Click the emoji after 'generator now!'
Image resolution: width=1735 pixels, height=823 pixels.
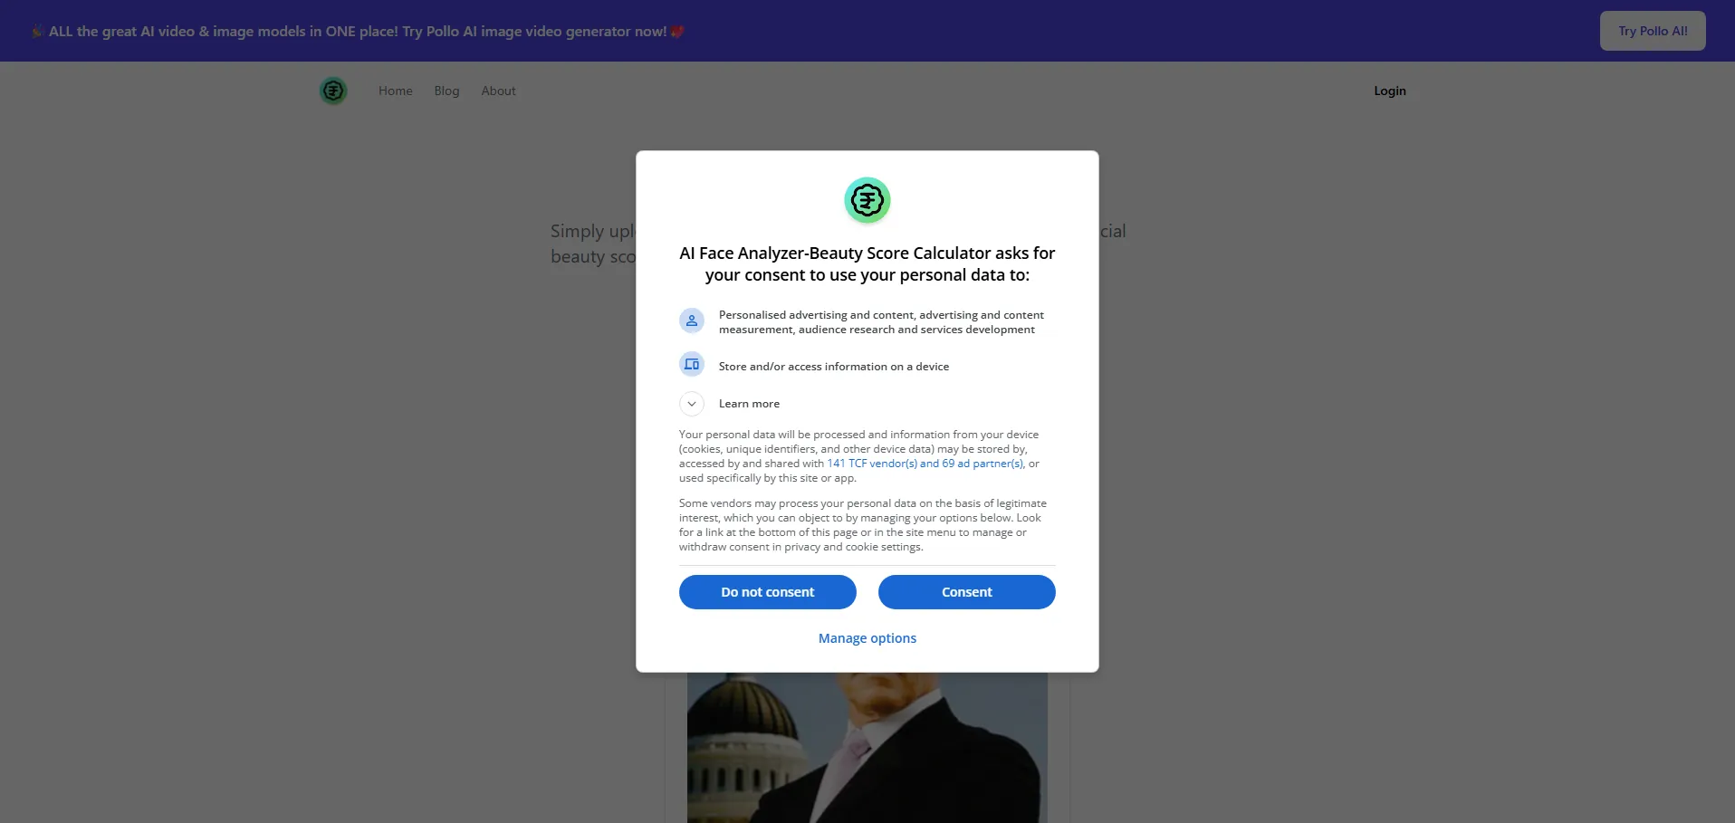tap(677, 32)
